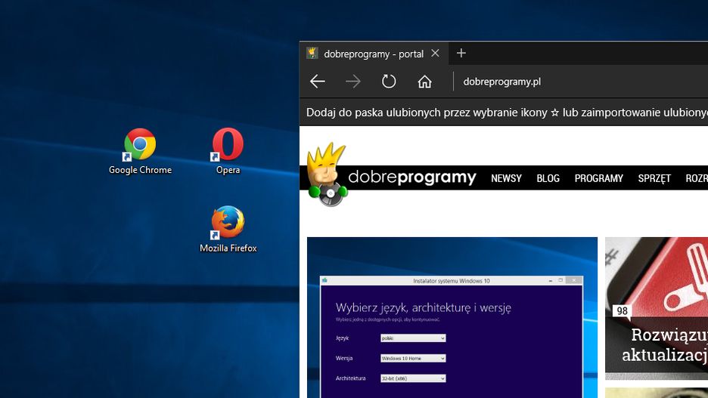Open the Mozilla Firefox desktop icon
Viewport: 708px width, 398px height.
pos(228,229)
